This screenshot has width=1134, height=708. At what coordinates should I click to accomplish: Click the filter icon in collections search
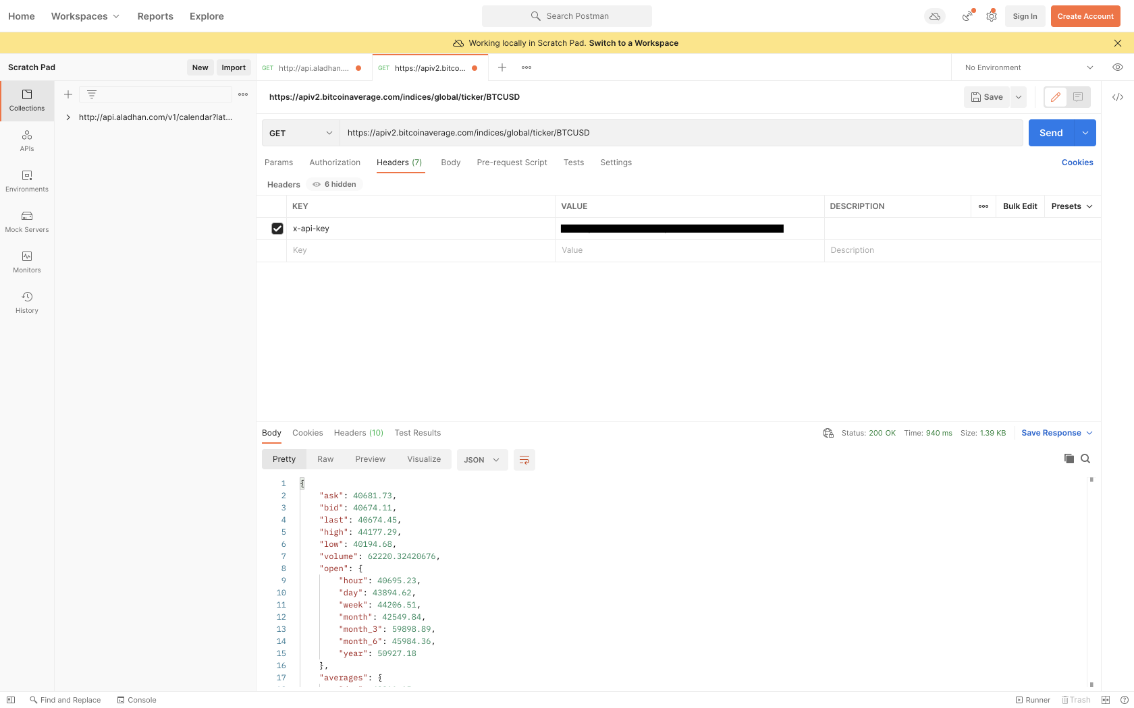92,94
